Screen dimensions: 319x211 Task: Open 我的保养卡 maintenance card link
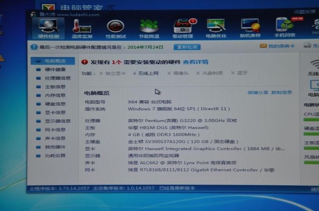coord(277,46)
